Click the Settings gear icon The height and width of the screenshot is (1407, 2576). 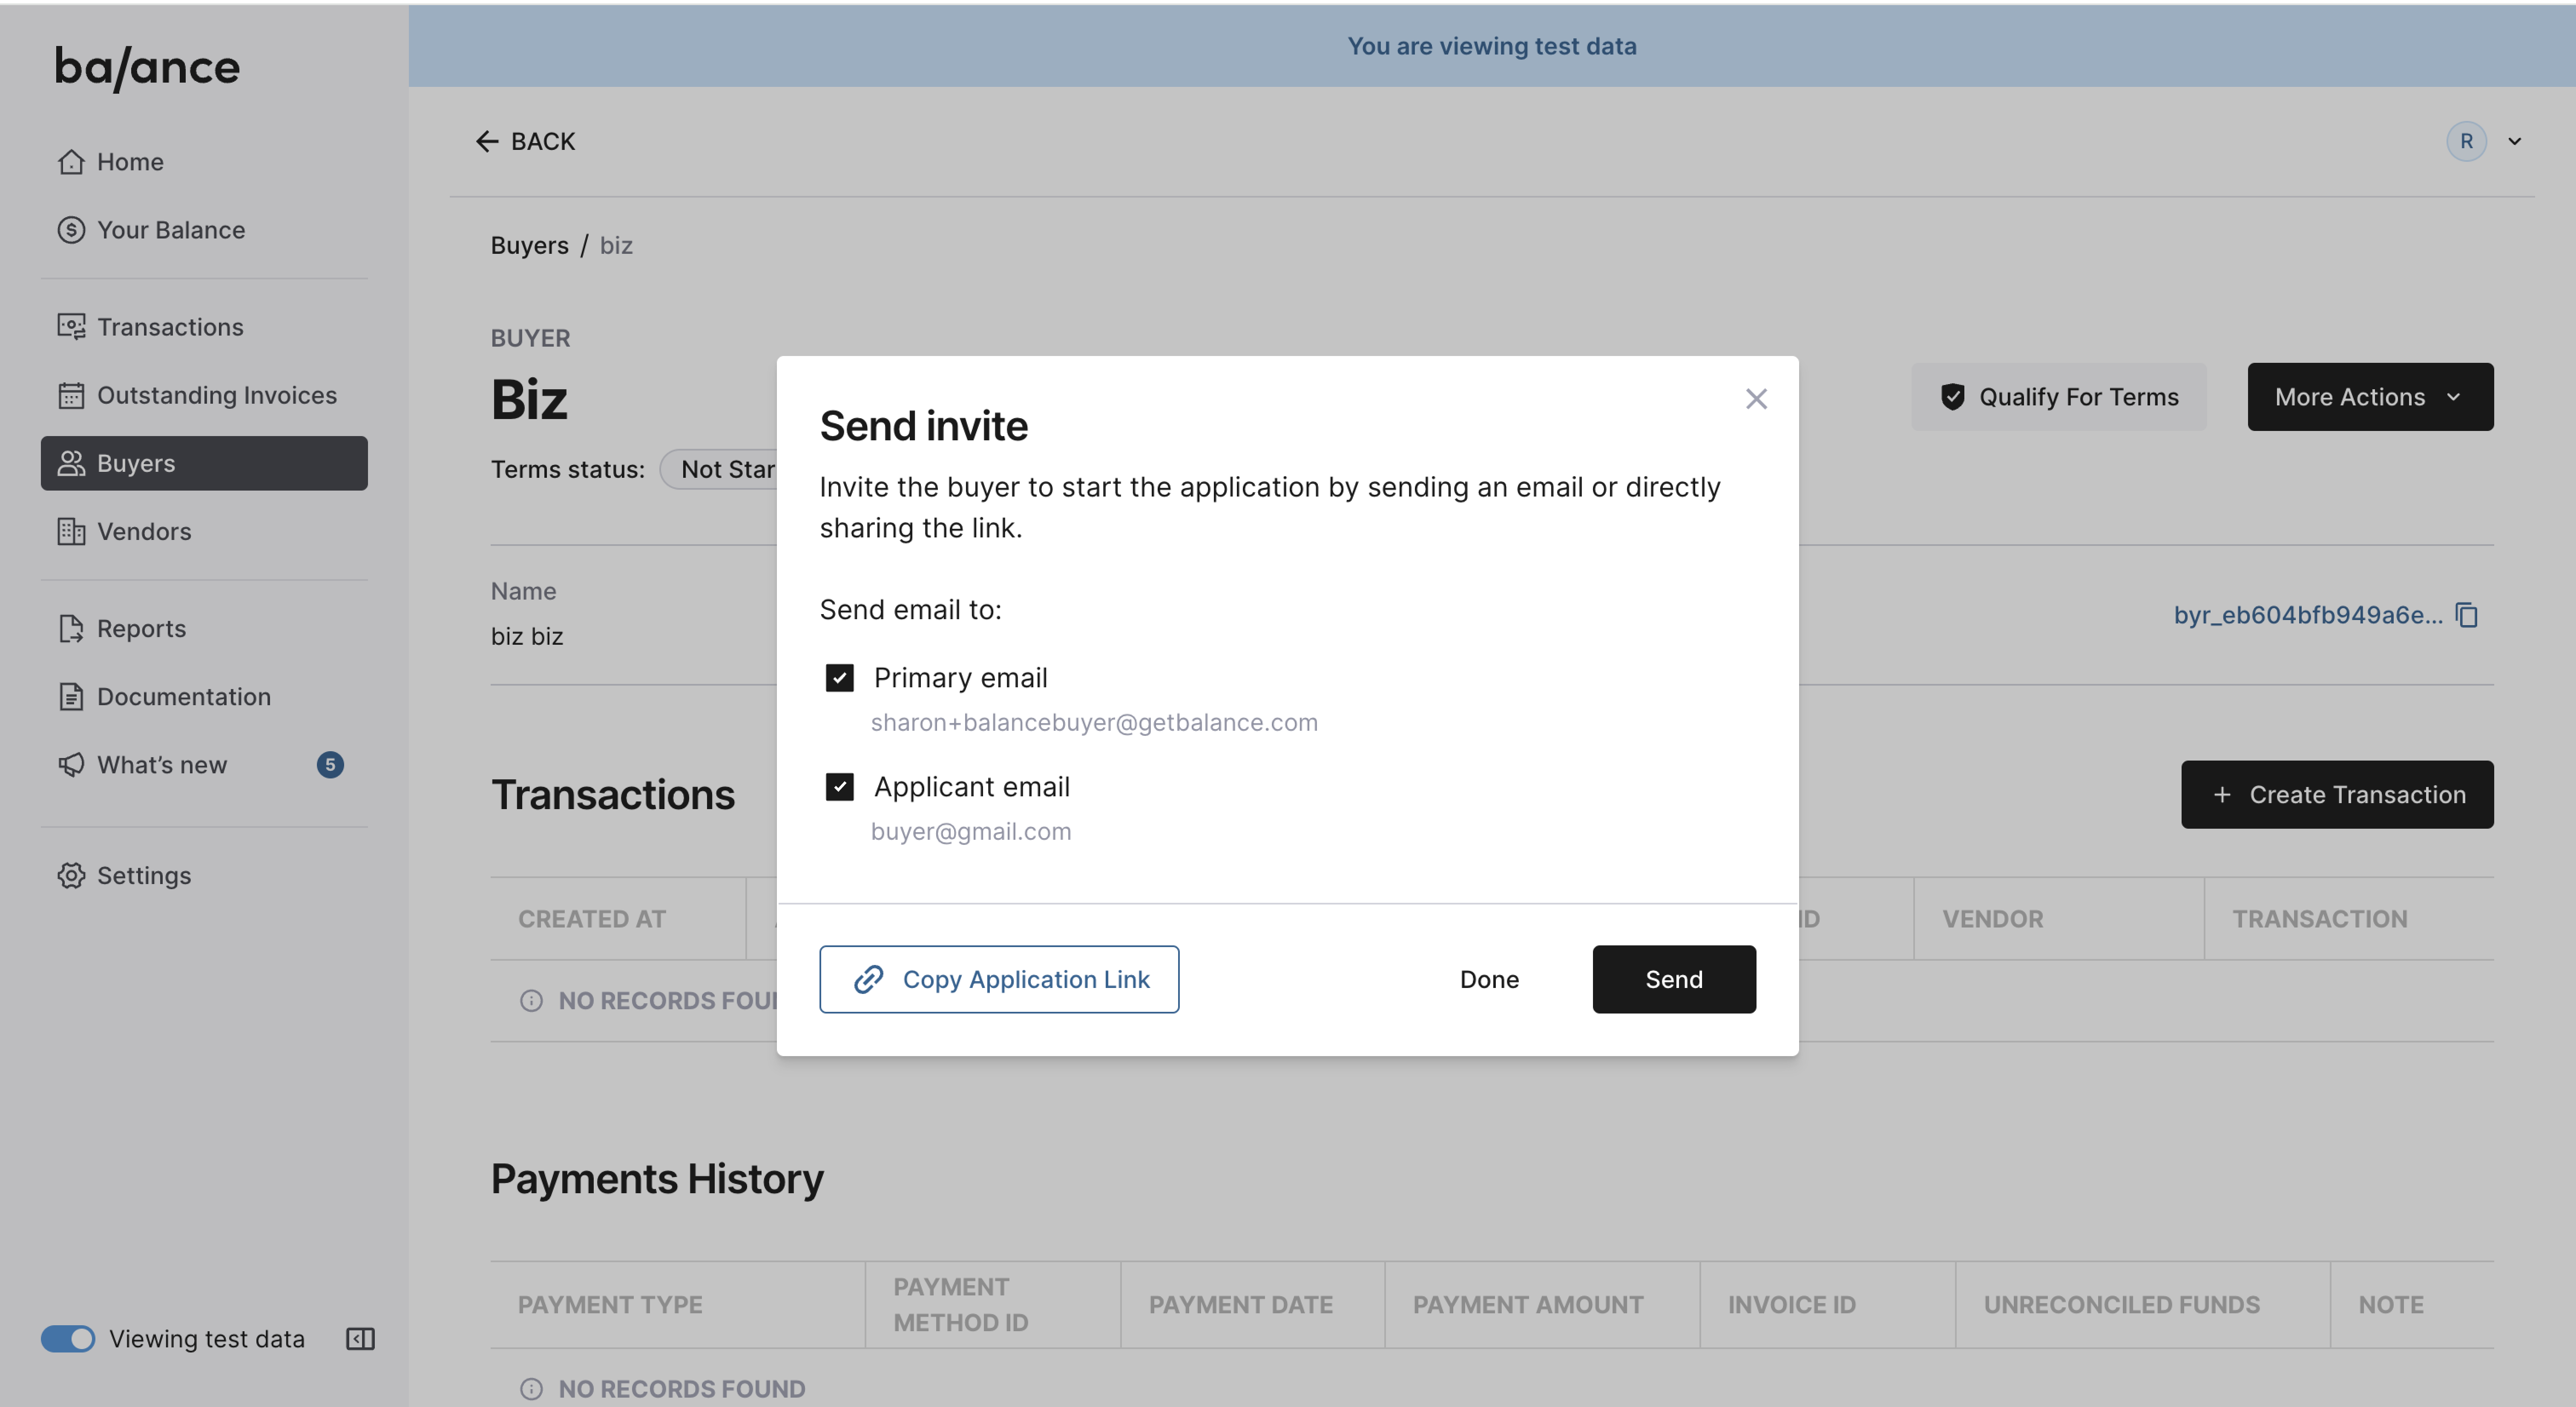[x=71, y=875]
